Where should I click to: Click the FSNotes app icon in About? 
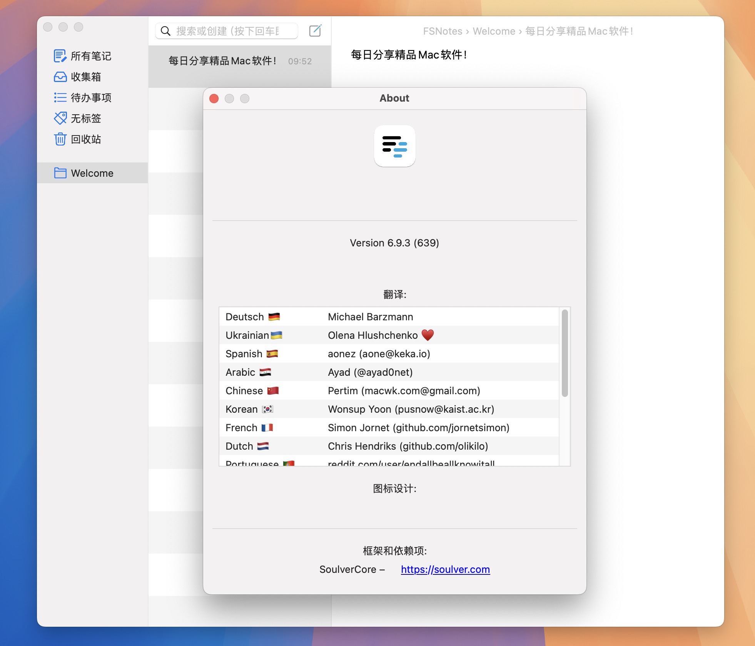click(x=394, y=146)
